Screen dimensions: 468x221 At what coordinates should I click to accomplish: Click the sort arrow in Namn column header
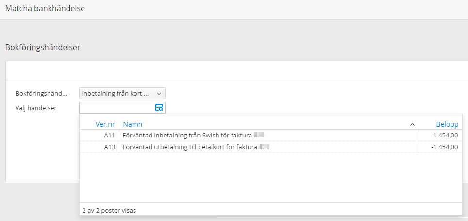click(413, 125)
